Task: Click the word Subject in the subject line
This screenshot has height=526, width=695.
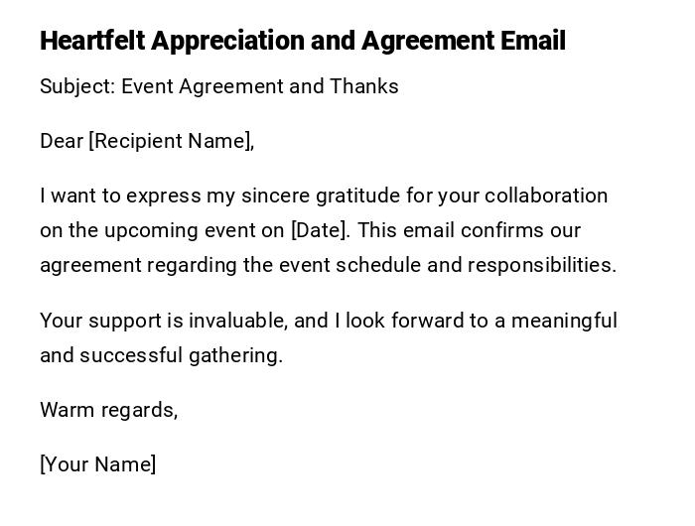Action: [75, 86]
